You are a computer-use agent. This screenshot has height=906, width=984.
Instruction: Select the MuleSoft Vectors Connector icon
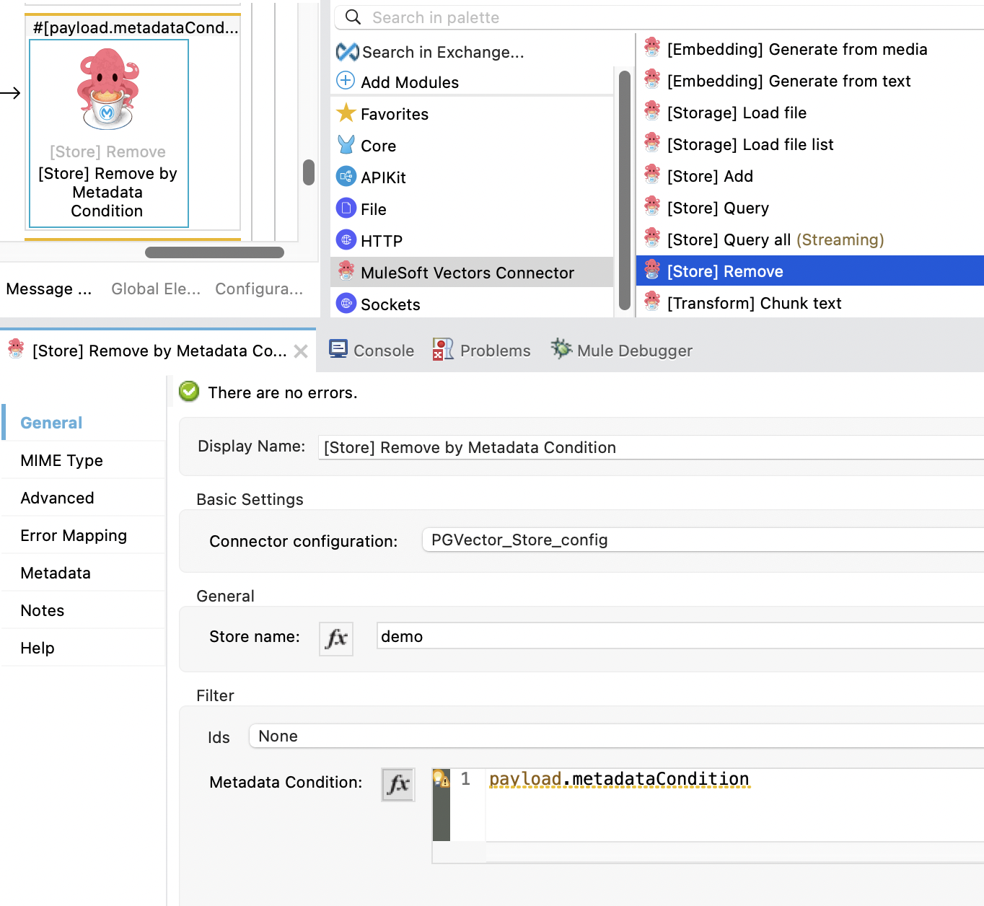tap(346, 271)
